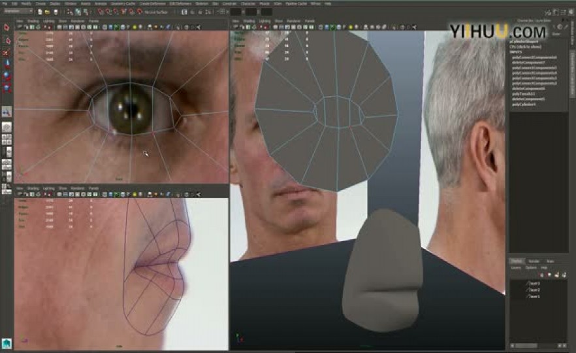Image resolution: width=576 pixels, height=353 pixels.
Task: Open Shading menu of right perspective viewport
Action: pyautogui.click(x=249, y=21)
